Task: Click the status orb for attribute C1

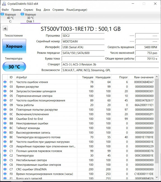Action: 5,151
